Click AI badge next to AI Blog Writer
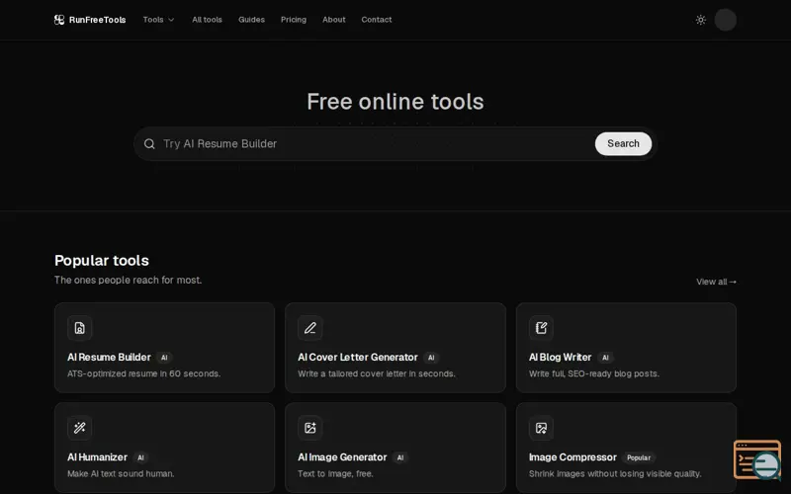791x494 pixels. click(605, 358)
